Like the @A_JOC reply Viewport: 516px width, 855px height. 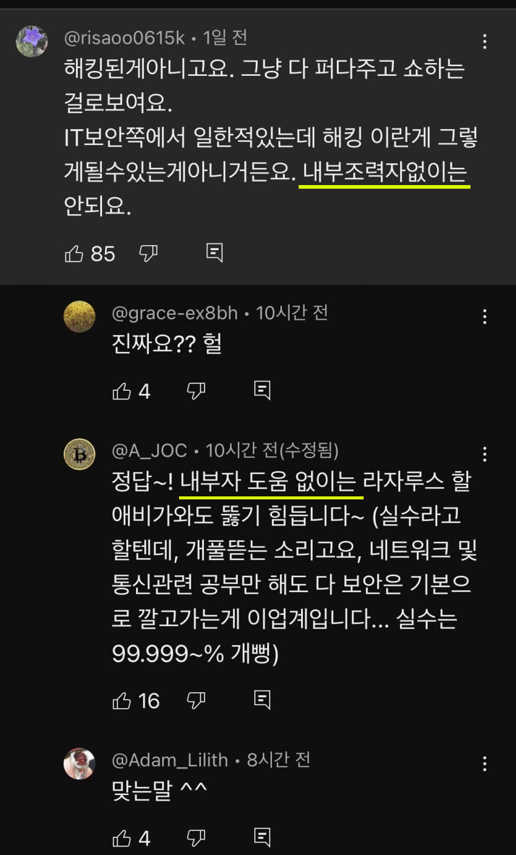tap(122, 701)
